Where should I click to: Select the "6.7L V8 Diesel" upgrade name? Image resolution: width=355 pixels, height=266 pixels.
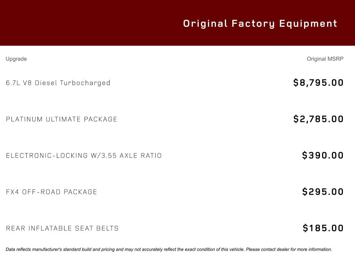[32, 83]
